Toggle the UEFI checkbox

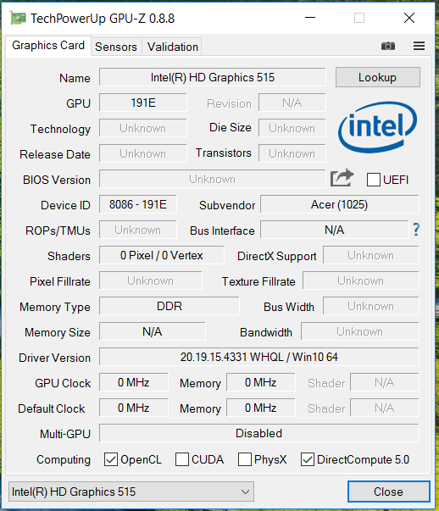pos(374,180)
